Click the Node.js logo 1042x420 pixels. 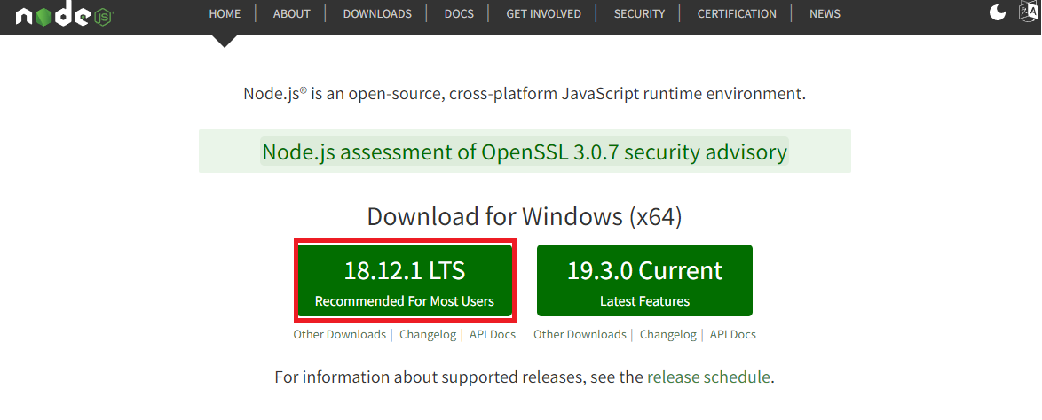pyautogui.click(x=65, y=15)
